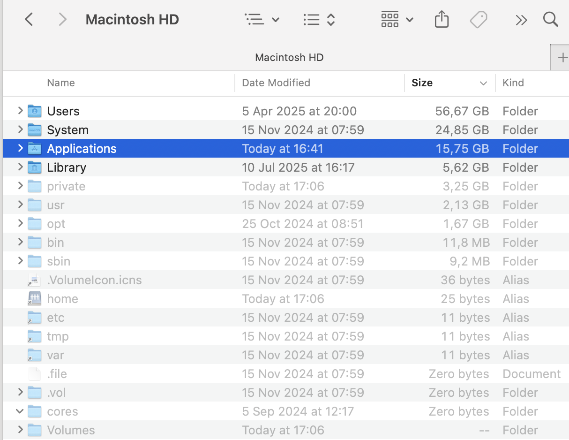Click the Users folder icon

point(35,111)
